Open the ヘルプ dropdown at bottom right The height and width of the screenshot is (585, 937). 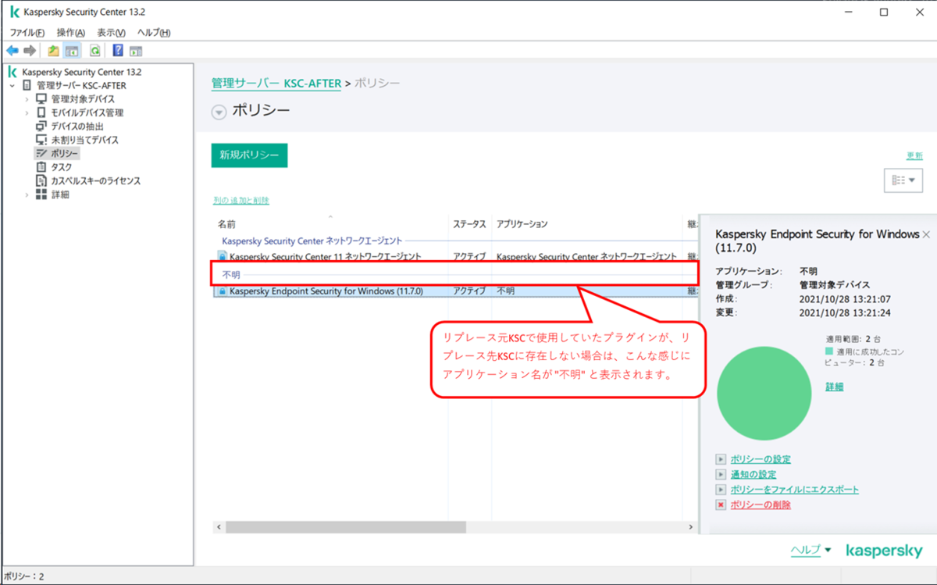(x=811, y=551)
